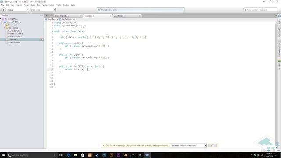Click the vertical scrollbar of code editor
This screenshot has height=158, width=281.
tap(276, 84)
